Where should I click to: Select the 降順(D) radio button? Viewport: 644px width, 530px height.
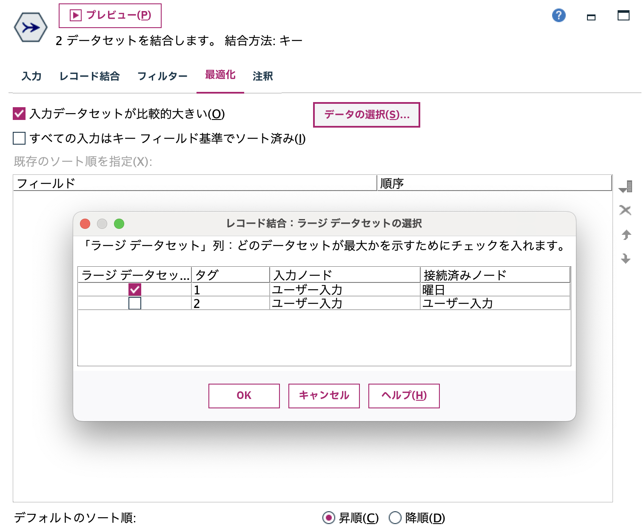pyautogui.click(x=394, y=518)
